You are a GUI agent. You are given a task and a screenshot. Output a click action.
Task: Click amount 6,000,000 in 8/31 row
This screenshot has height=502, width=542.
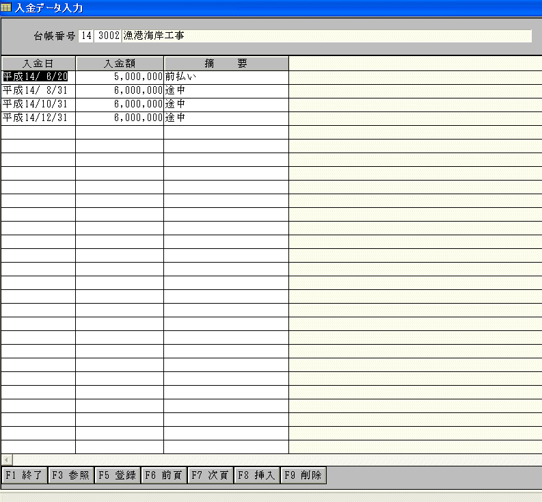point(120,92)
